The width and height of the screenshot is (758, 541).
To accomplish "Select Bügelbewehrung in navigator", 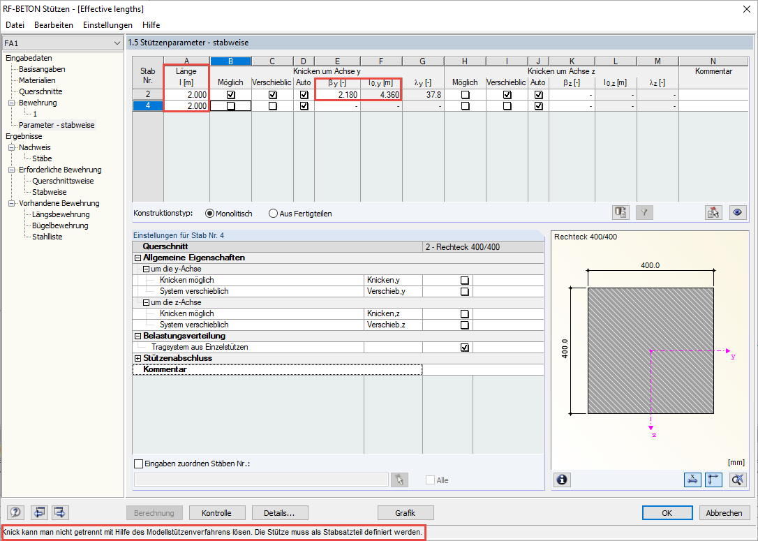I will (61, 225).
